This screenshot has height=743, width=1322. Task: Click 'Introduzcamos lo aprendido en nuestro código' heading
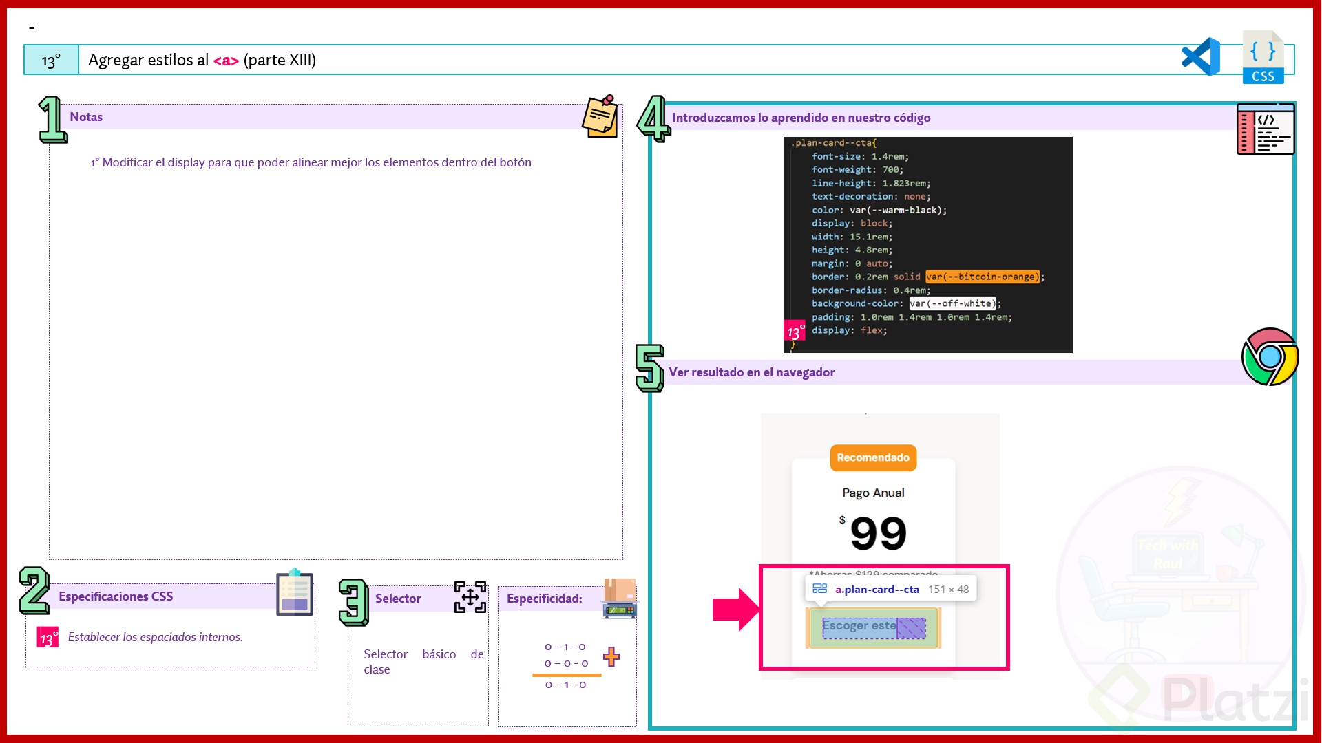point(801,118)
